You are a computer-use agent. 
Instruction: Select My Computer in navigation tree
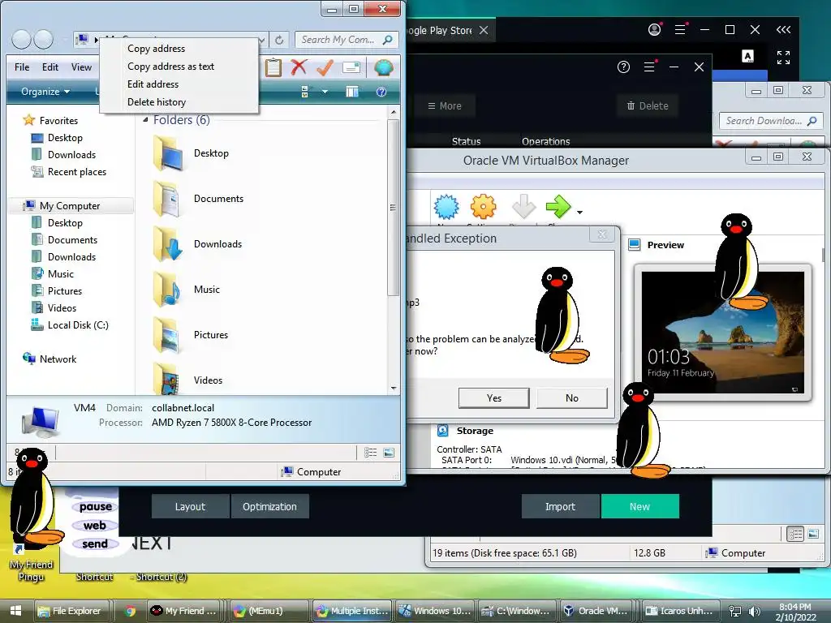pyautogui.click(x=70, y=205)
